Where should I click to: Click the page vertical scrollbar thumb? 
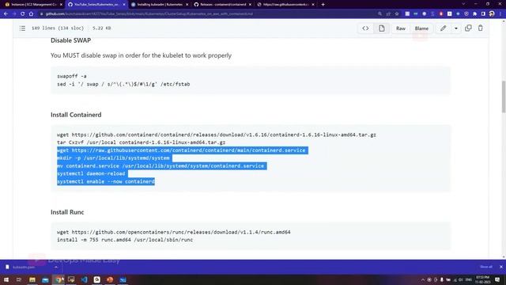click(504, 97)
